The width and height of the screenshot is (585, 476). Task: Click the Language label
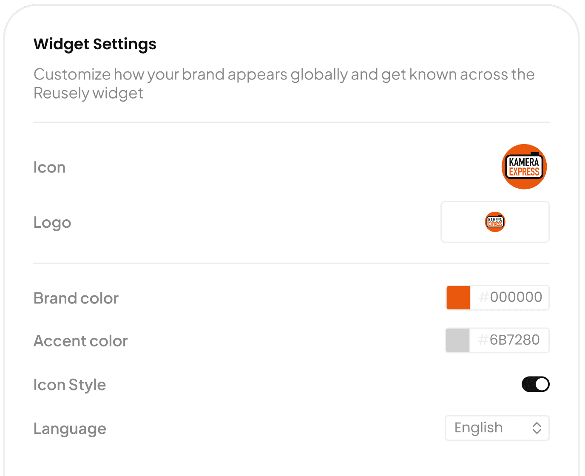(70, 429)
